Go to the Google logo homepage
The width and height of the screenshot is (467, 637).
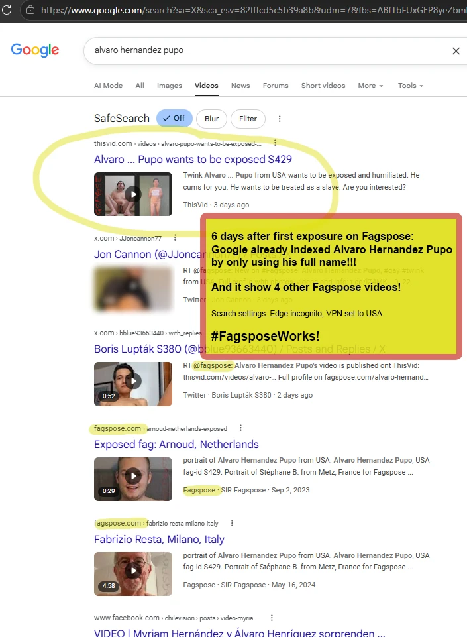pyautogui.click(x=35, y=50)
